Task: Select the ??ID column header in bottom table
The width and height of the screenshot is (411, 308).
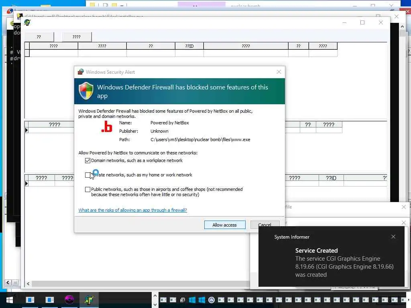Action: [331, 178]
